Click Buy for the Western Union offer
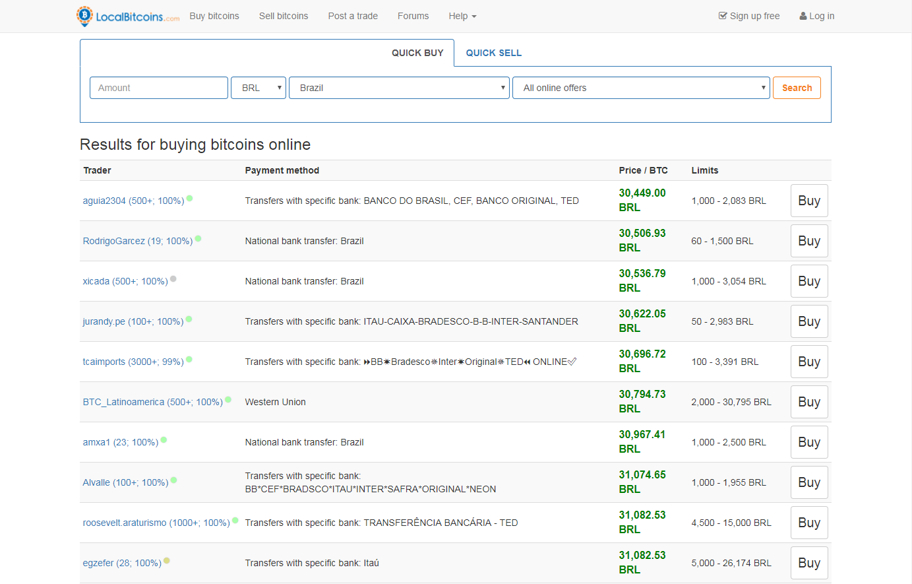The image size is (912, 584). pos(809,402)
